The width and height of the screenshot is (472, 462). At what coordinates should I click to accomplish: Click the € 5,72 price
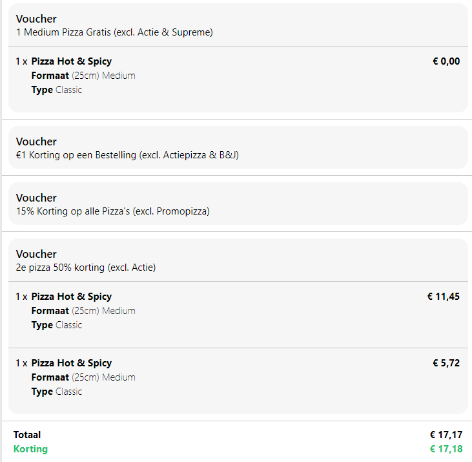click(x=446, y=363)
